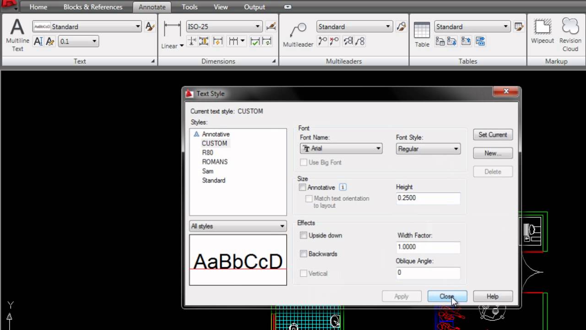
Task: Click the quick dimension lightning icon
Action: point(217,41)
